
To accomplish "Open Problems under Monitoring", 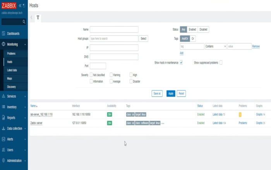I will click(11, 54).
